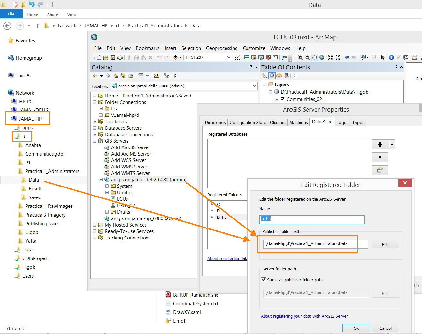Expand My Hosted Services node
The height and width of the screenshot is (334, 422).
[95, 225]
